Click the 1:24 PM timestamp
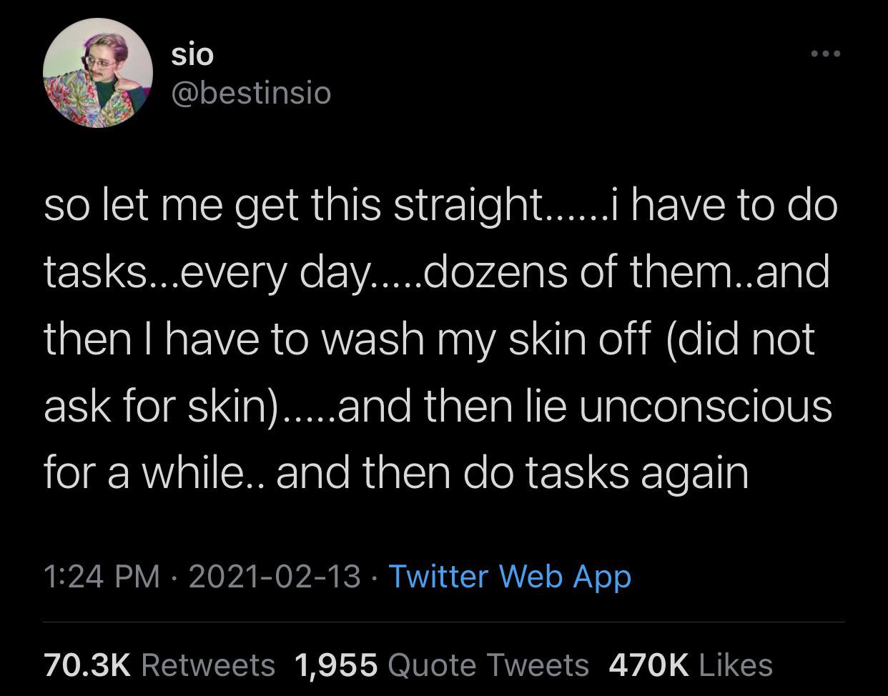 coord(102,576)
